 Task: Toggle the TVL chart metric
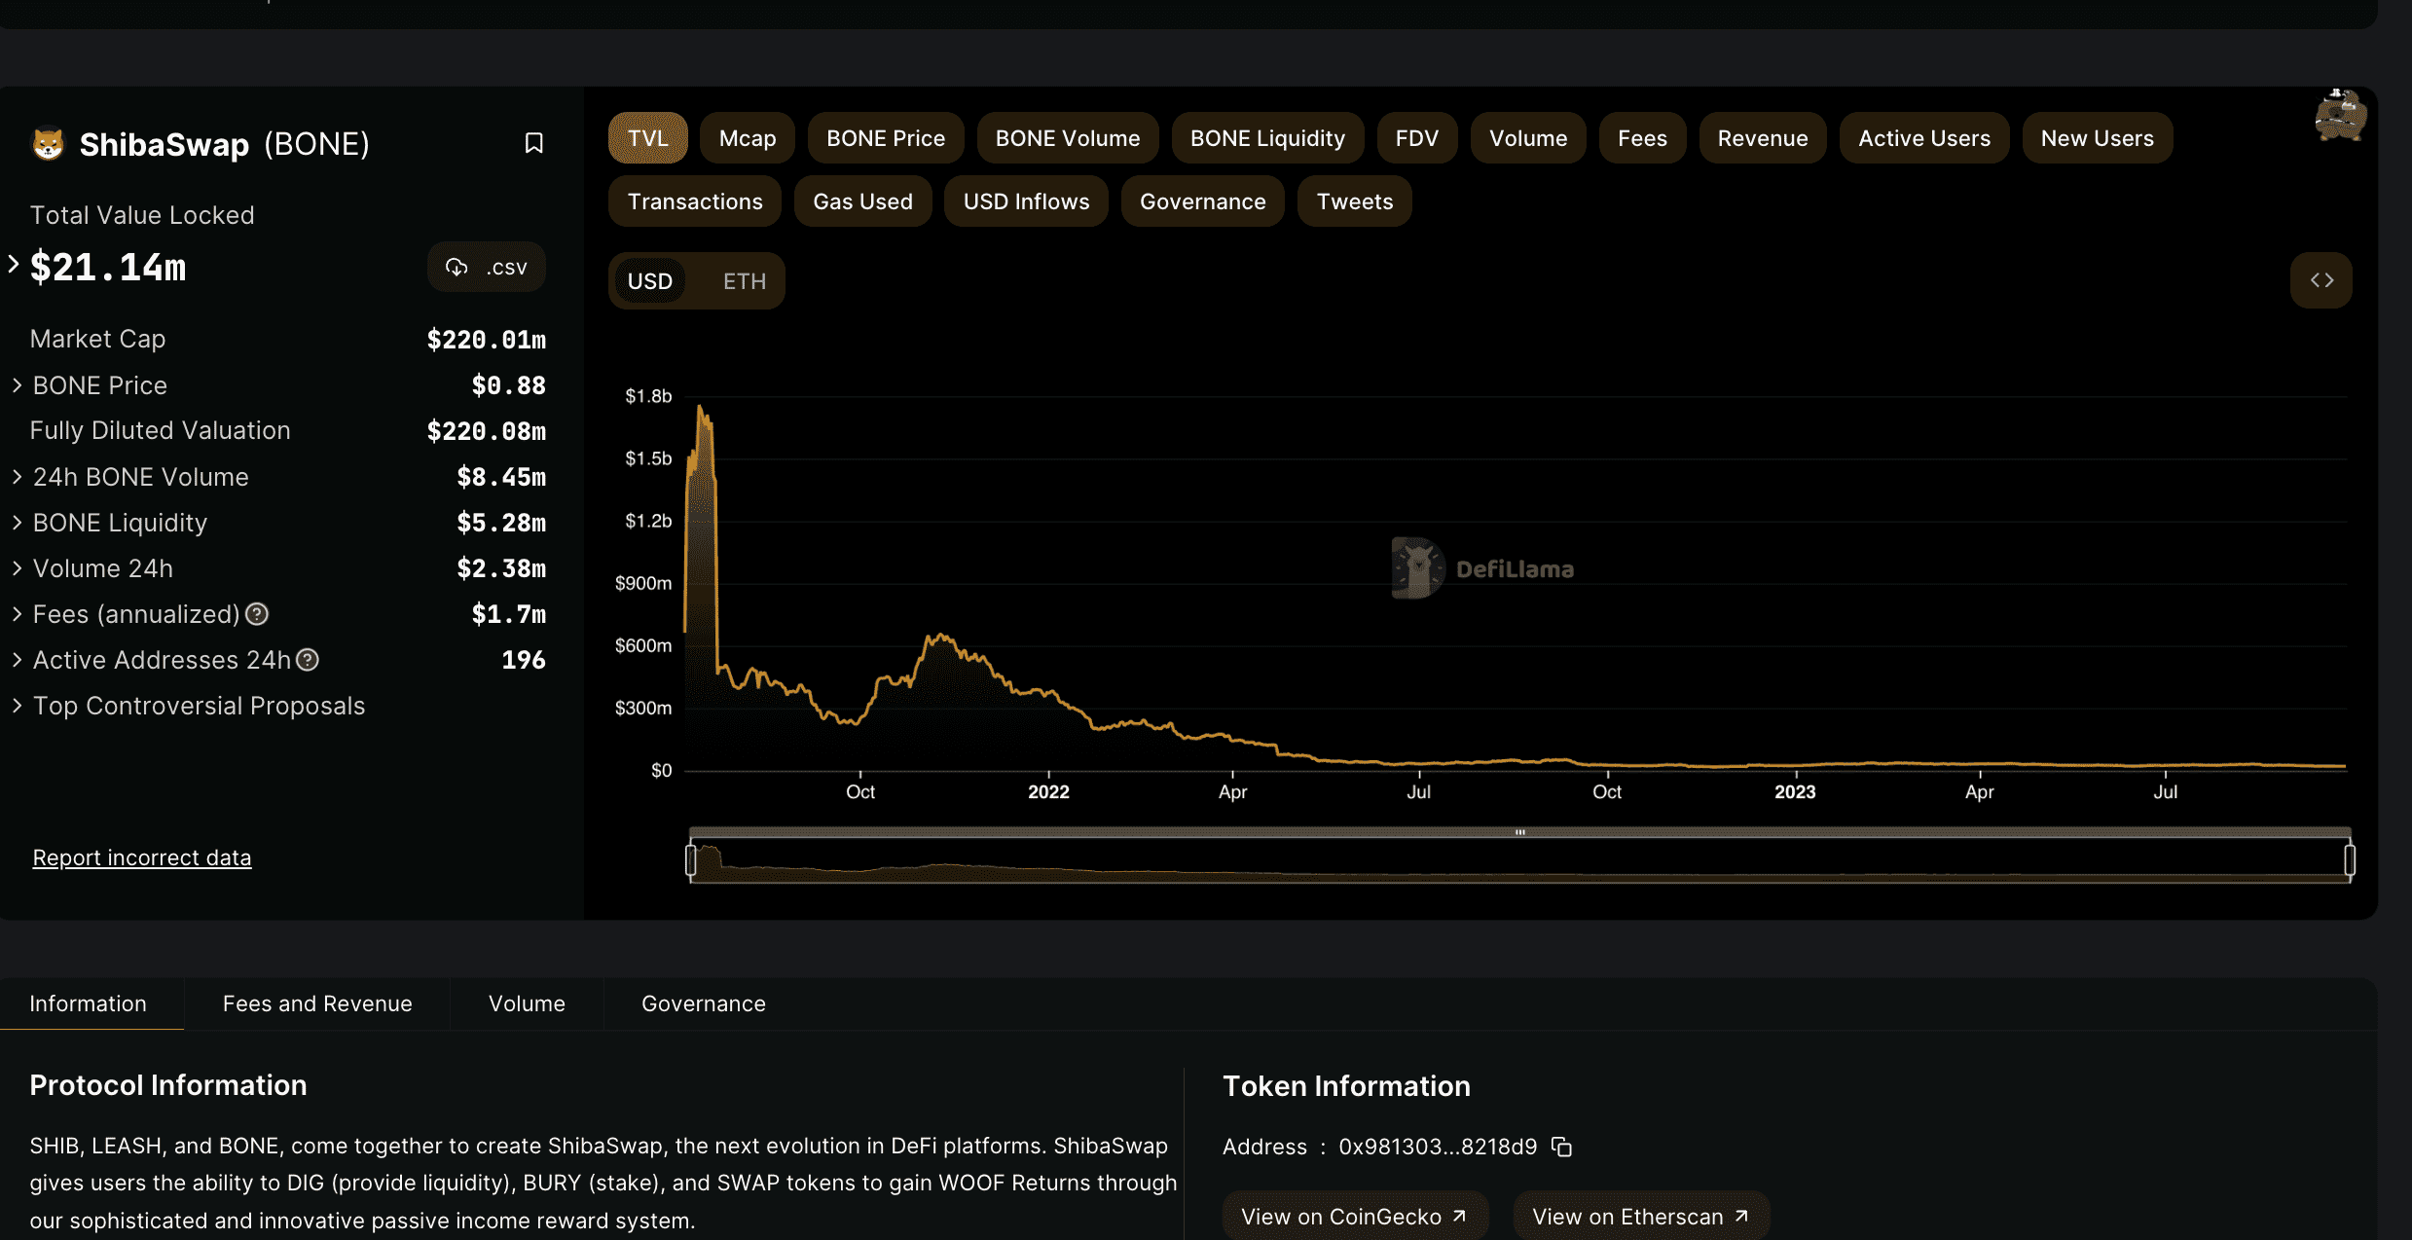[647, 138]
